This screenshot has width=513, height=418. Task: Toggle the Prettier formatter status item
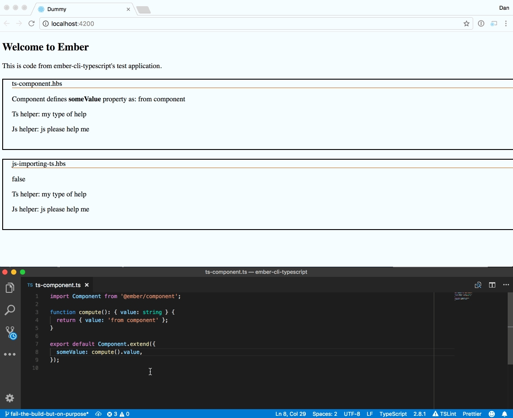(x=472, y=414)
